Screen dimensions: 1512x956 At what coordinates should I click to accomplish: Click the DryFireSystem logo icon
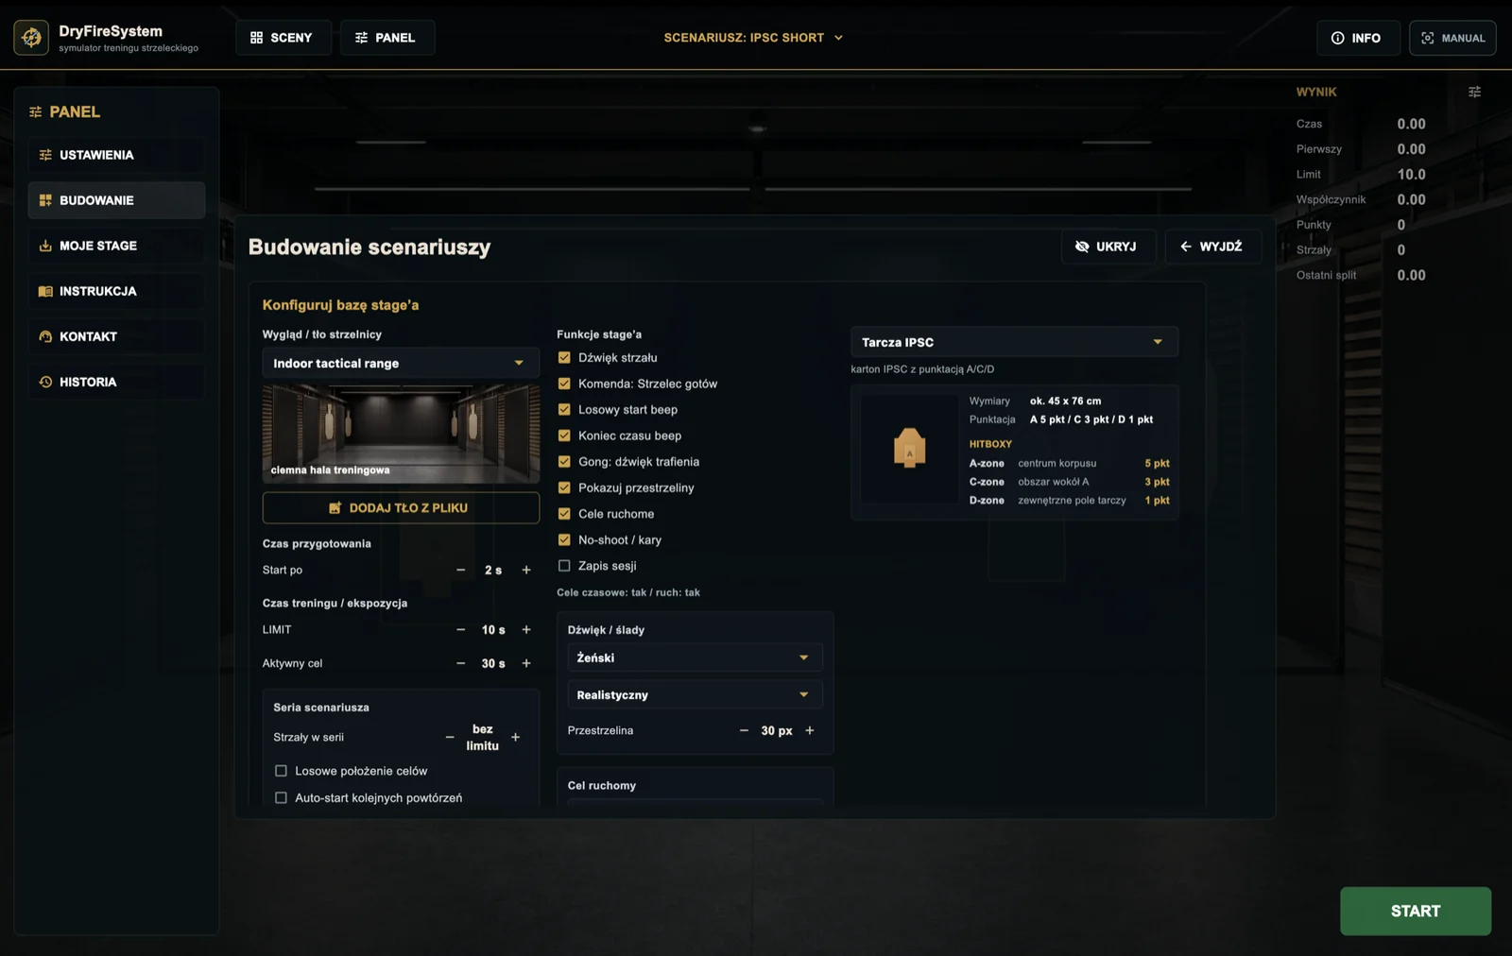[31, 38]
